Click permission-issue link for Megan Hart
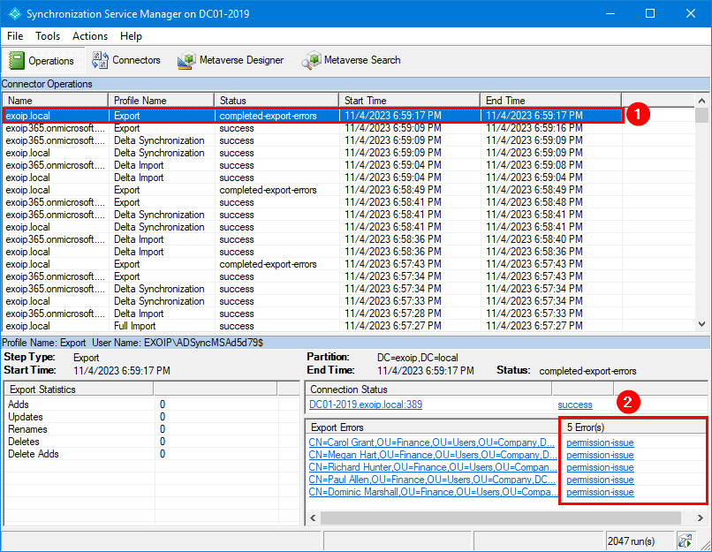Screen dimensions: 712x552 coord(600,455)
